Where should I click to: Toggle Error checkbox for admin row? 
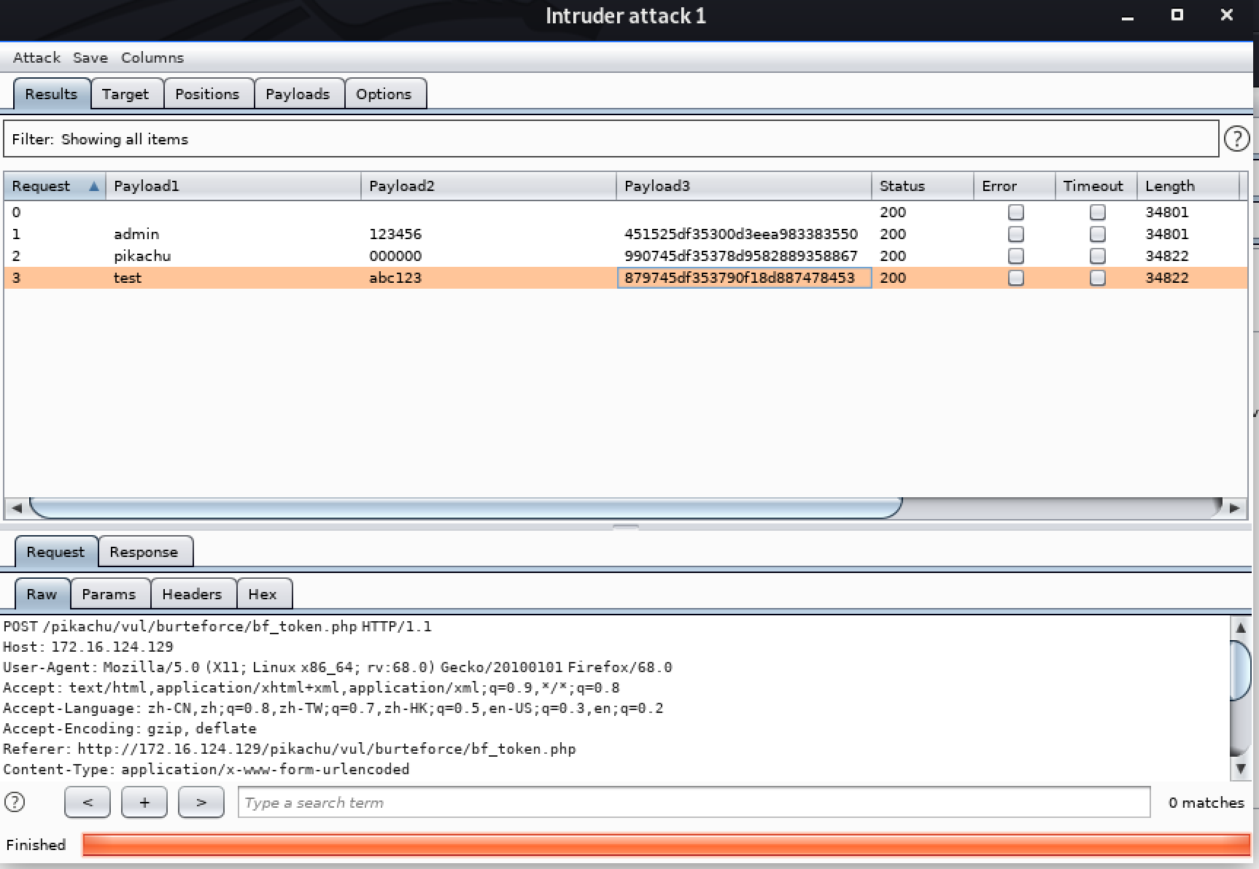[1015, 234]
